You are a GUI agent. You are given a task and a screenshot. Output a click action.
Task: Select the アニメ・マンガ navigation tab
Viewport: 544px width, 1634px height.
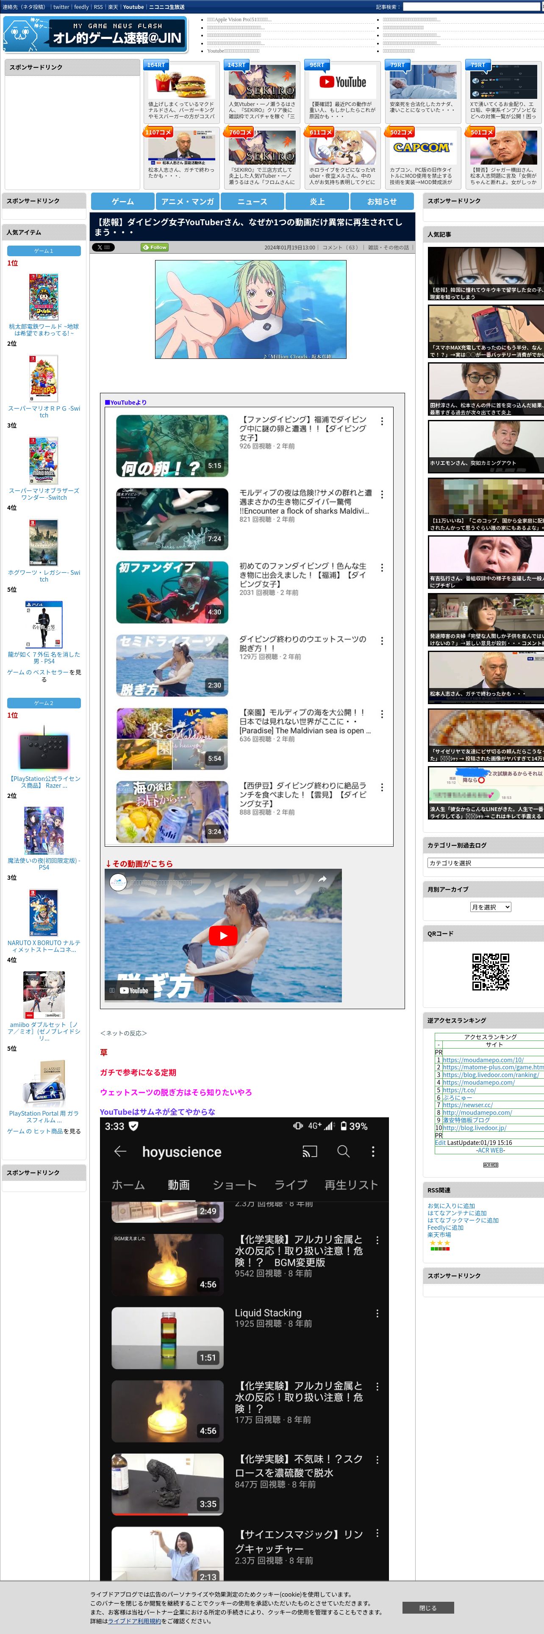(x=187, y=201)
